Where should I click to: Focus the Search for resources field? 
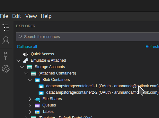tap(87, 37)
